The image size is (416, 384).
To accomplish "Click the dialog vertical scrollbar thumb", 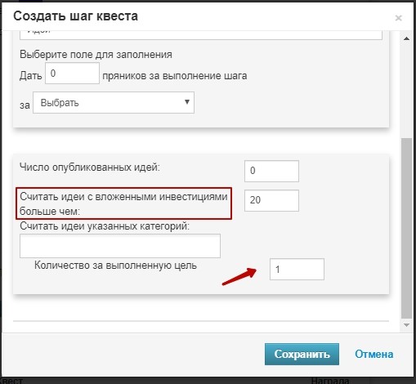I will coord(406,228).
